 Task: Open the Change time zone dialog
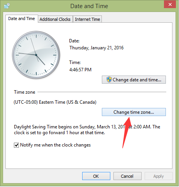point(134,112)
